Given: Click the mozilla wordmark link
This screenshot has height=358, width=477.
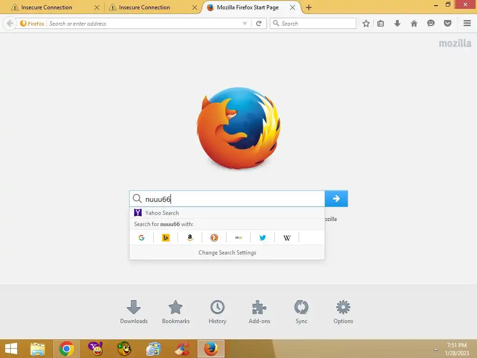Looking at the screenshot, I should coord(455,43).
